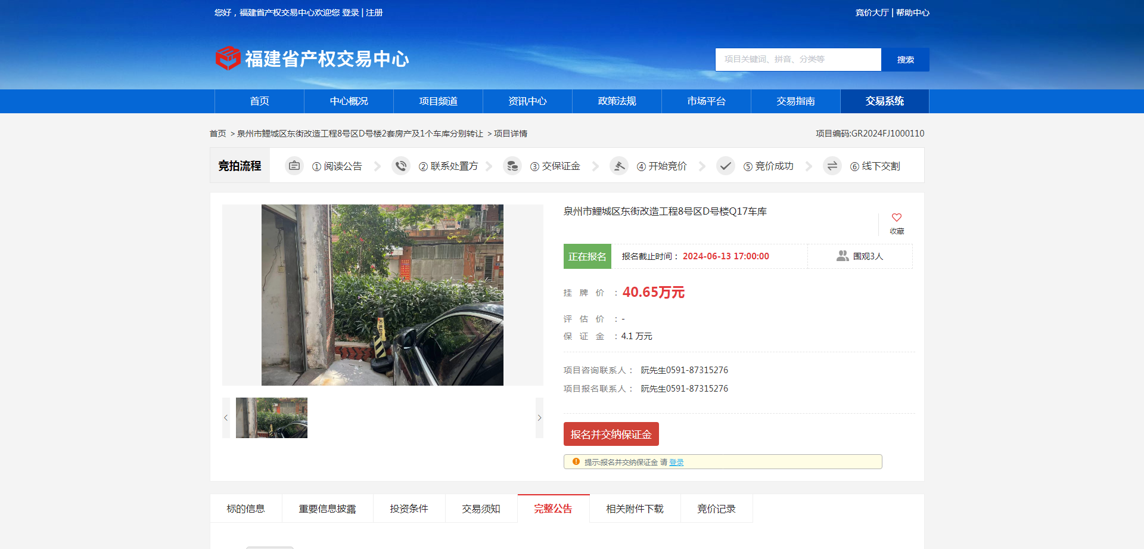Image resolution: width=1144 pixels, height=549 pixels.
Task: Show previous thumbnail with left arrow
Action: (x=226, y=418)
